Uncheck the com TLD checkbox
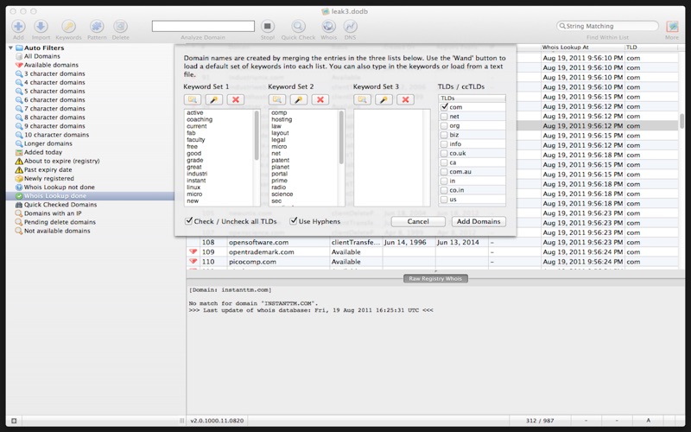Image resolution: width=691 pixels, height=432 pixels. pyautogui.click(x=444, y=106)
